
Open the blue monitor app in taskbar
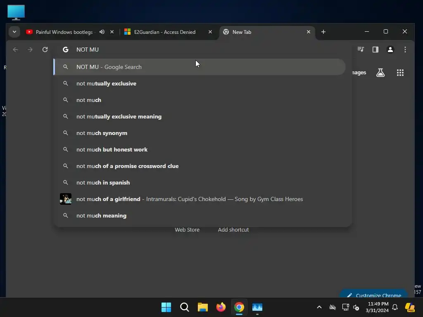pos(257,307)
